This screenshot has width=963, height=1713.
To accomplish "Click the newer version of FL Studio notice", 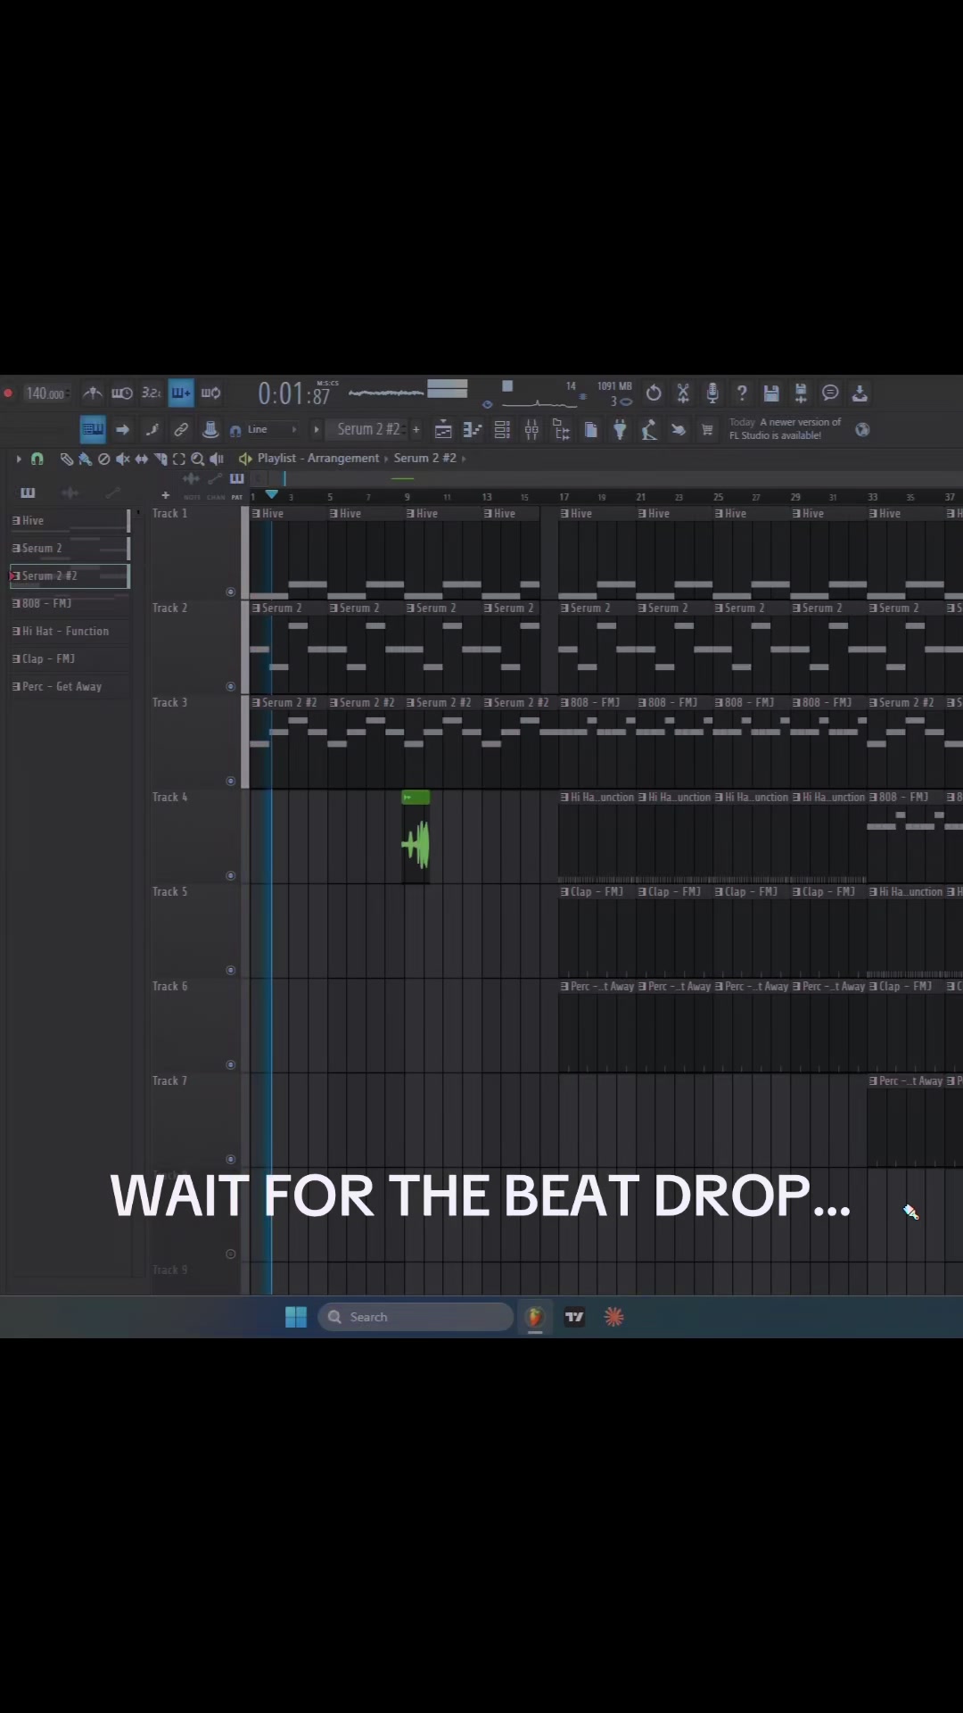I will tap(786, 429).
